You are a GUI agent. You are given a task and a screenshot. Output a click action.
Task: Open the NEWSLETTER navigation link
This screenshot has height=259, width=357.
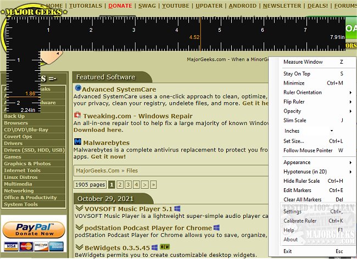[282, 5]
